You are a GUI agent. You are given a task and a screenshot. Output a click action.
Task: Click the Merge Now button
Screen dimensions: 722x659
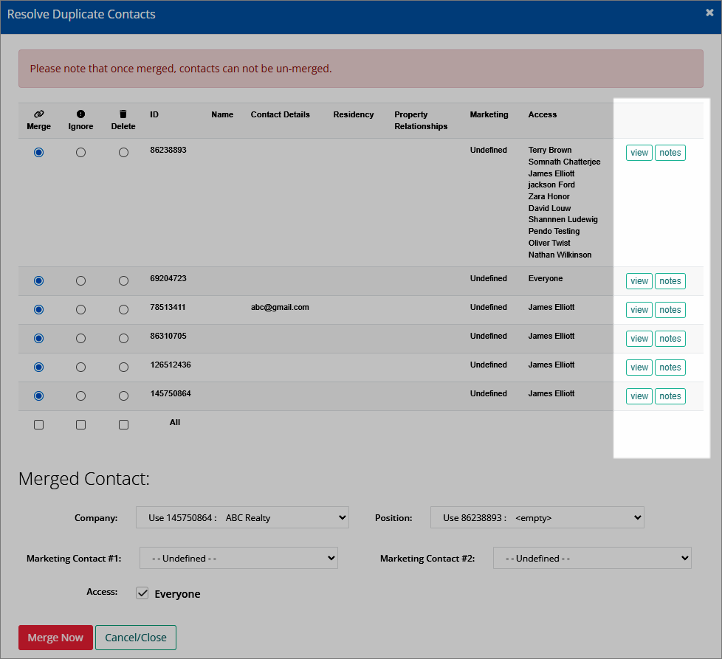point(55,638)
